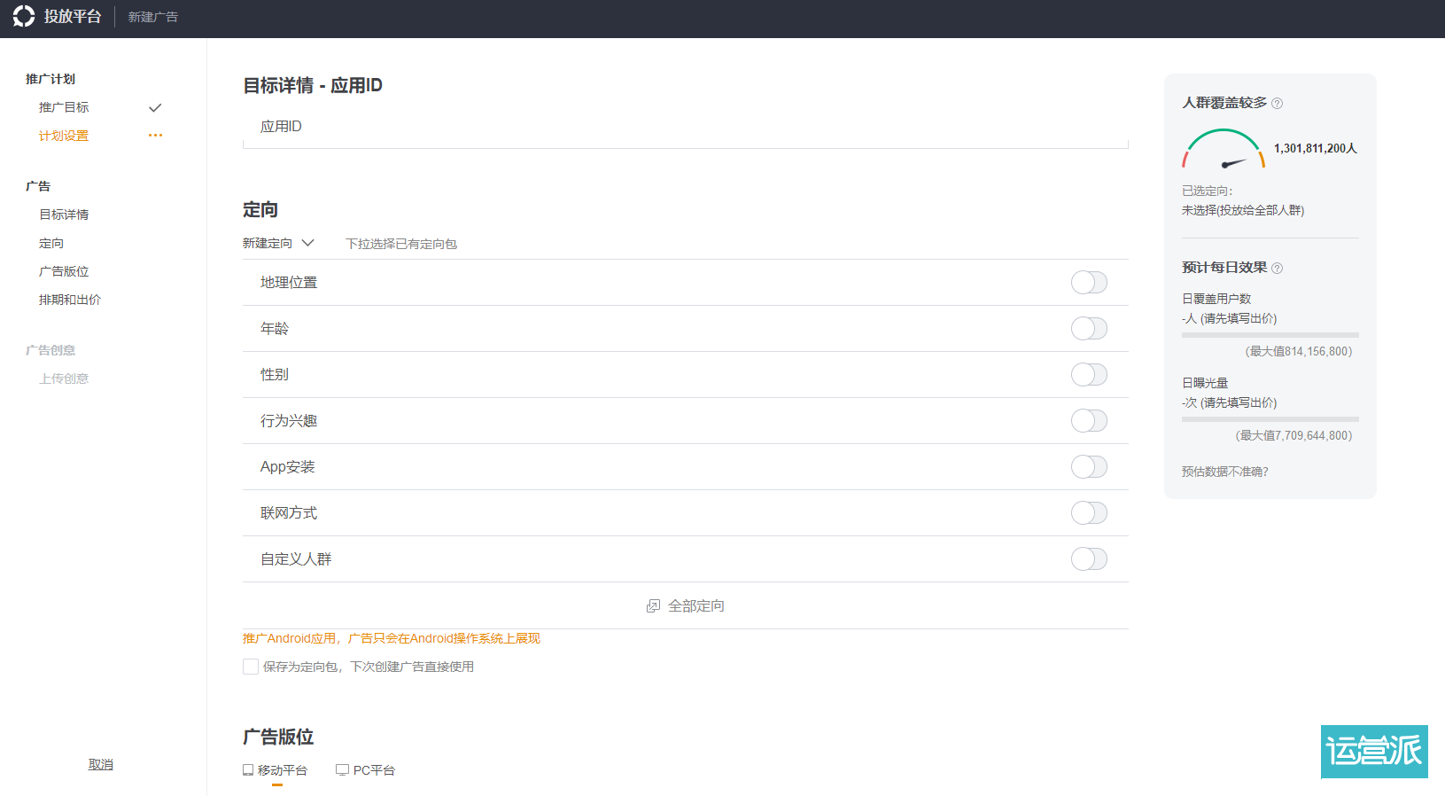Click the monitor icon for PC平台
The image size is (1445, 796).
(342, 770)
